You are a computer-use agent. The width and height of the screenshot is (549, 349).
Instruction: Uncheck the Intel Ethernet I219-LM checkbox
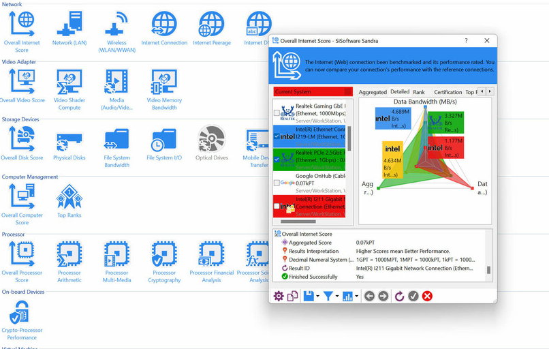pos(277,136)
